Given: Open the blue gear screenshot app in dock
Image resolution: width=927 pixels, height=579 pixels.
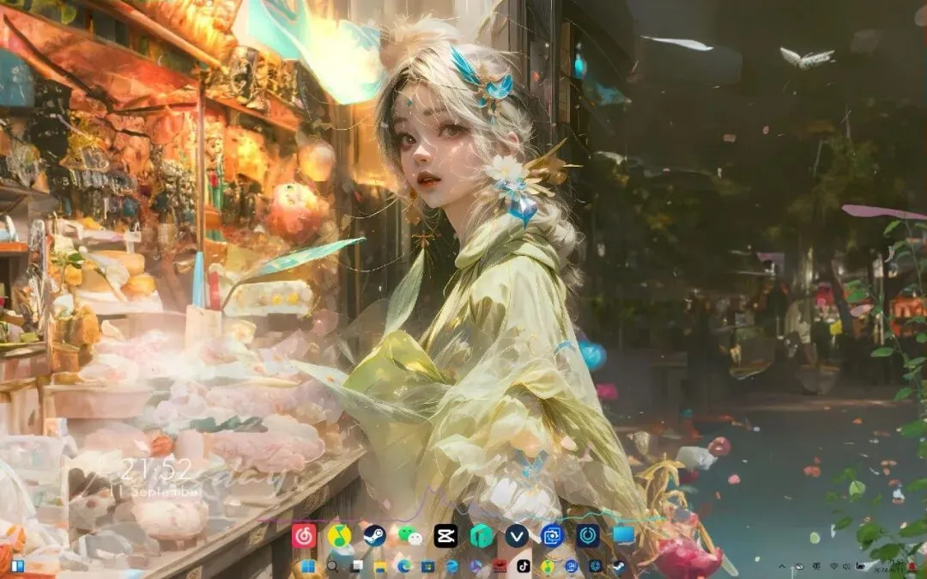Looking at the screenshot, I should 552,536.
